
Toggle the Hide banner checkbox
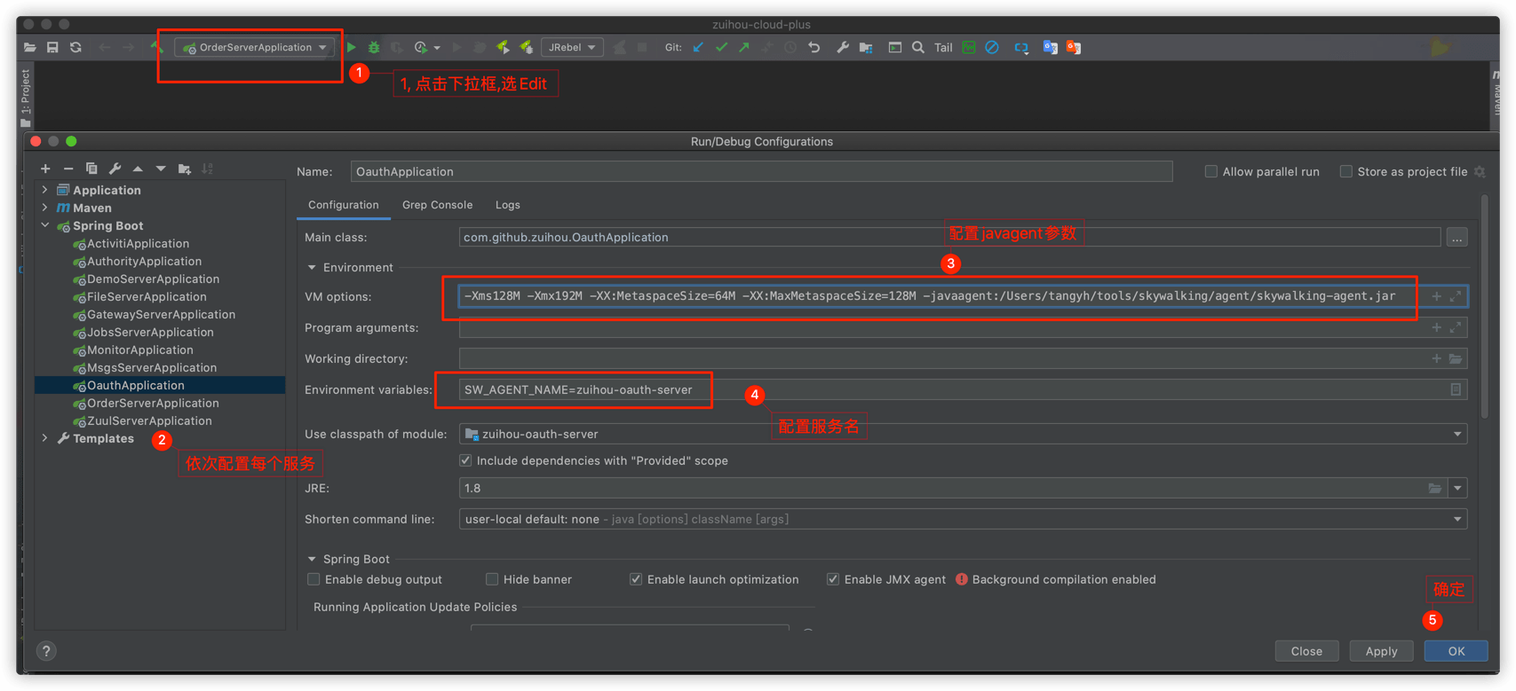[x=492, y=579]
